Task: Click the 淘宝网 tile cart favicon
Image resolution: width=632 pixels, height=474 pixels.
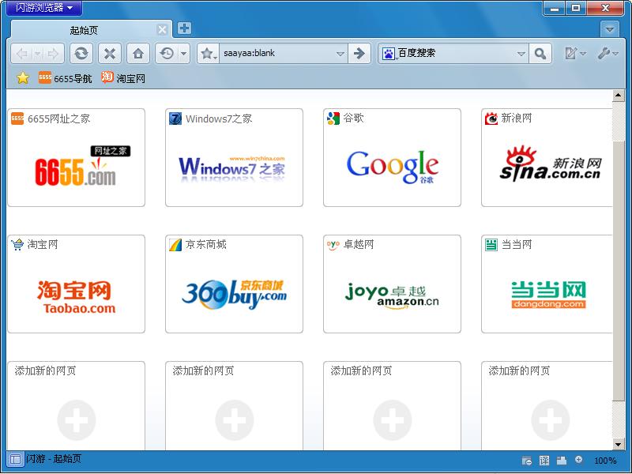Action: pos(17,245)
